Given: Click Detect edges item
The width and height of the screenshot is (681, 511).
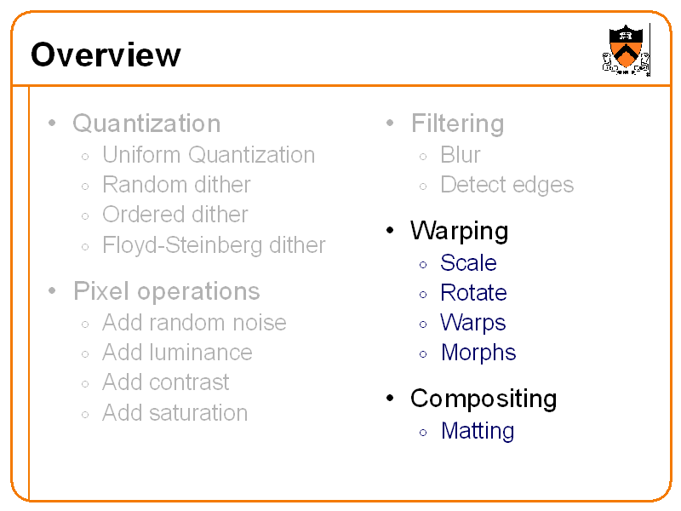Looking at the screenshot, I should pos(507,185).
